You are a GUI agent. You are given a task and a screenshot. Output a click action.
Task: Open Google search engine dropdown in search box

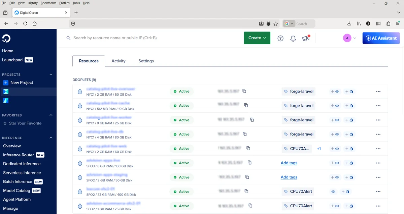point(289,24)
